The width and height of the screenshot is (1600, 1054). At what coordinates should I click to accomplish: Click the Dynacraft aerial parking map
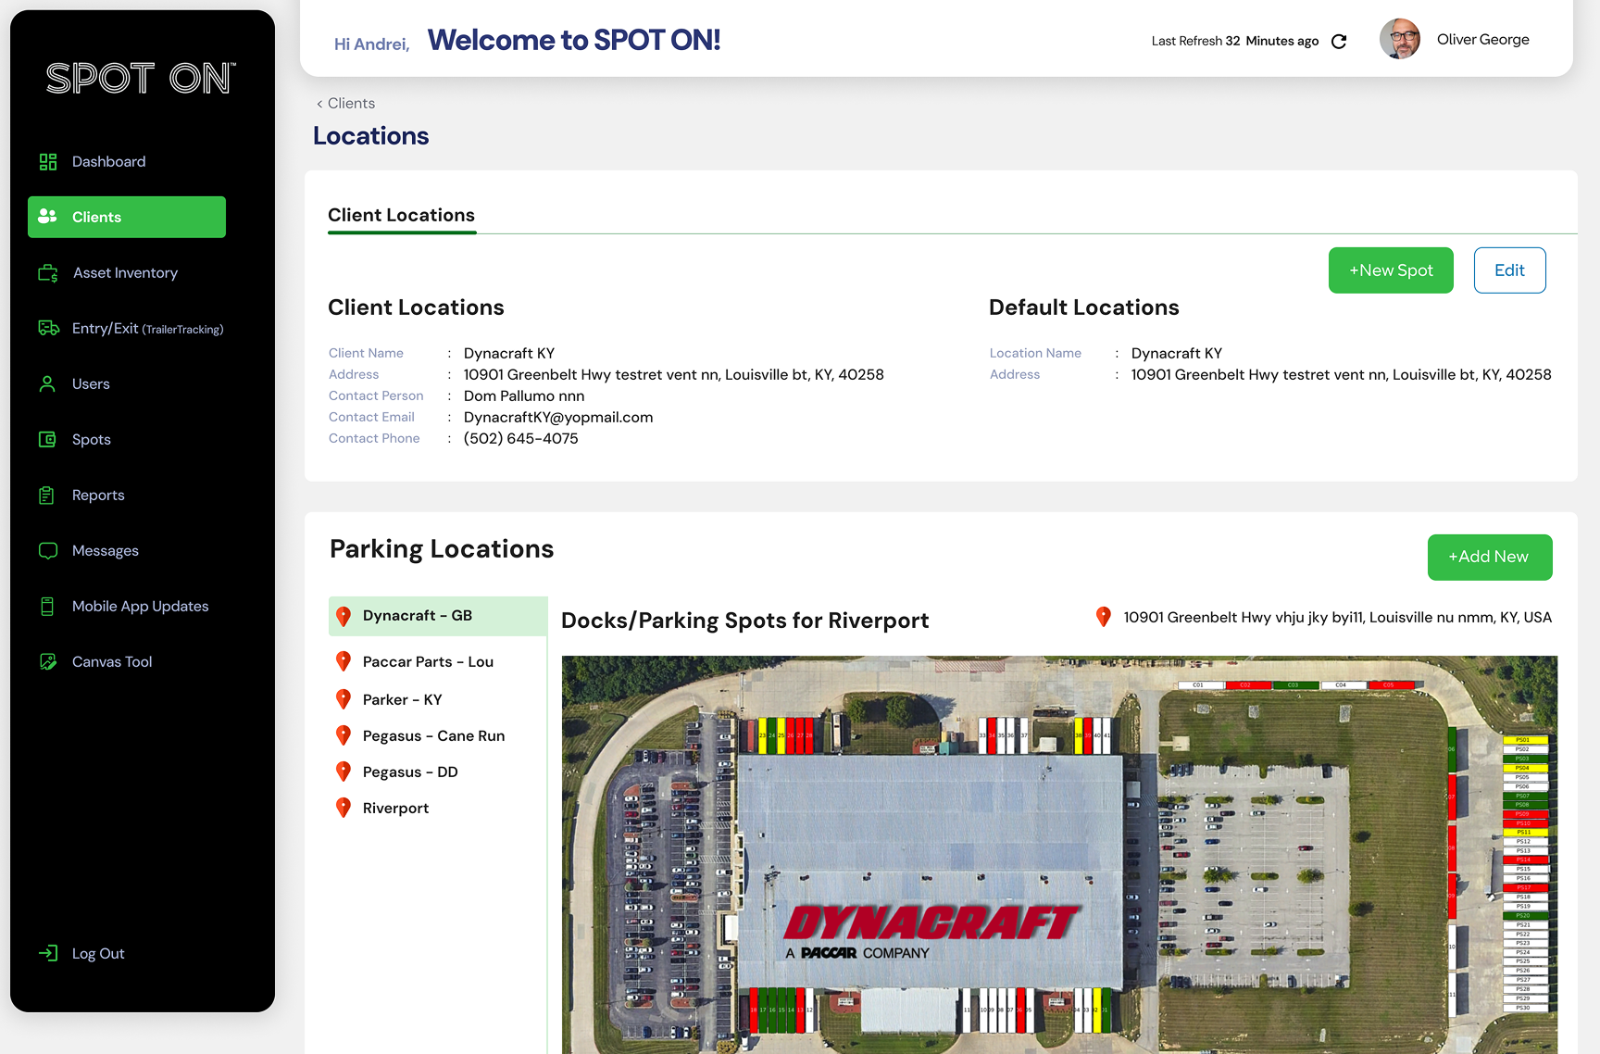[x=1059, y=855]
